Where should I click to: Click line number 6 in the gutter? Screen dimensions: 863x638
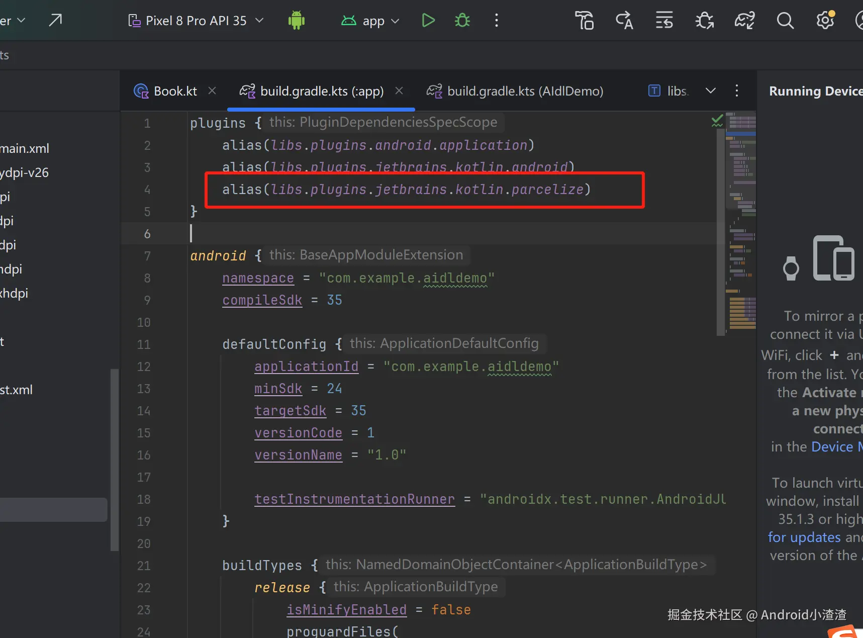[x=147, y=234]
